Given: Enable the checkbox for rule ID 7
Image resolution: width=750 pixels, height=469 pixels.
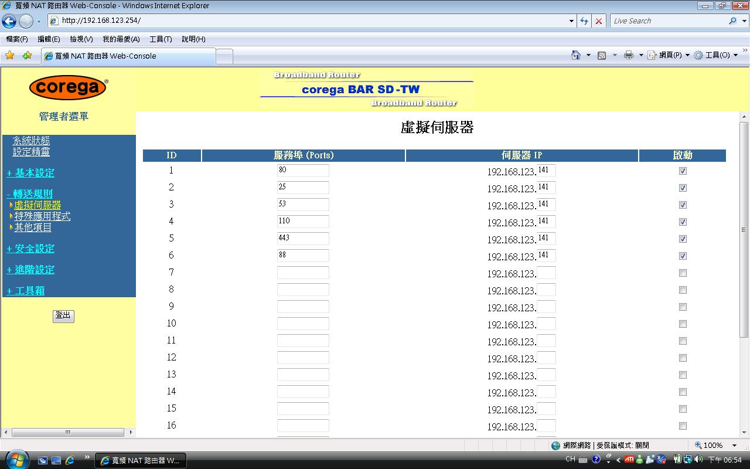Looking at the screenshot, I should (683, 273).
